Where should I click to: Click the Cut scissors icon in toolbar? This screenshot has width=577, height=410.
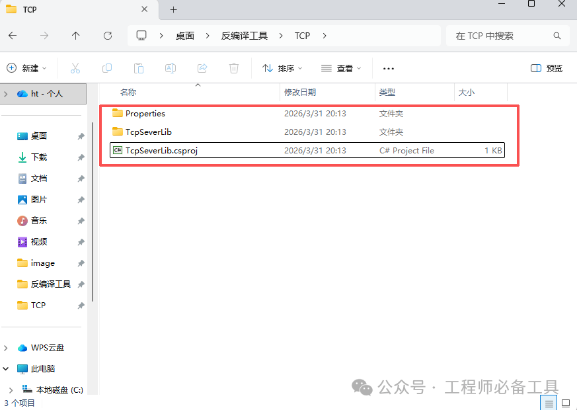[75, 68]
